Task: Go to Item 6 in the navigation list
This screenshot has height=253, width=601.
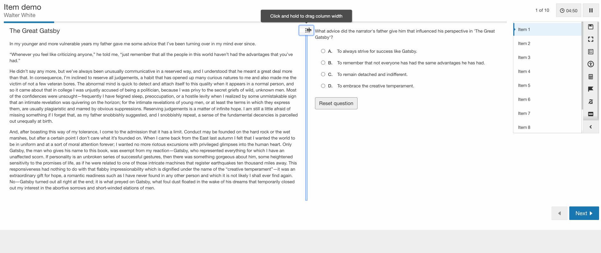Action: 524,99
